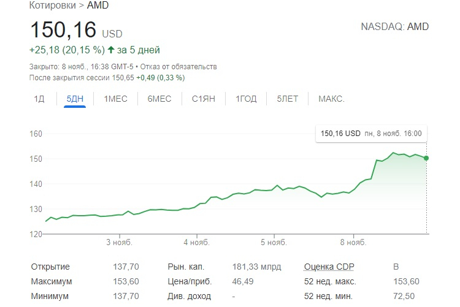Viewport: 460px width, 307px height.
Task: Click the 52 нед. макс. label
Action: [x=330, y=281]
